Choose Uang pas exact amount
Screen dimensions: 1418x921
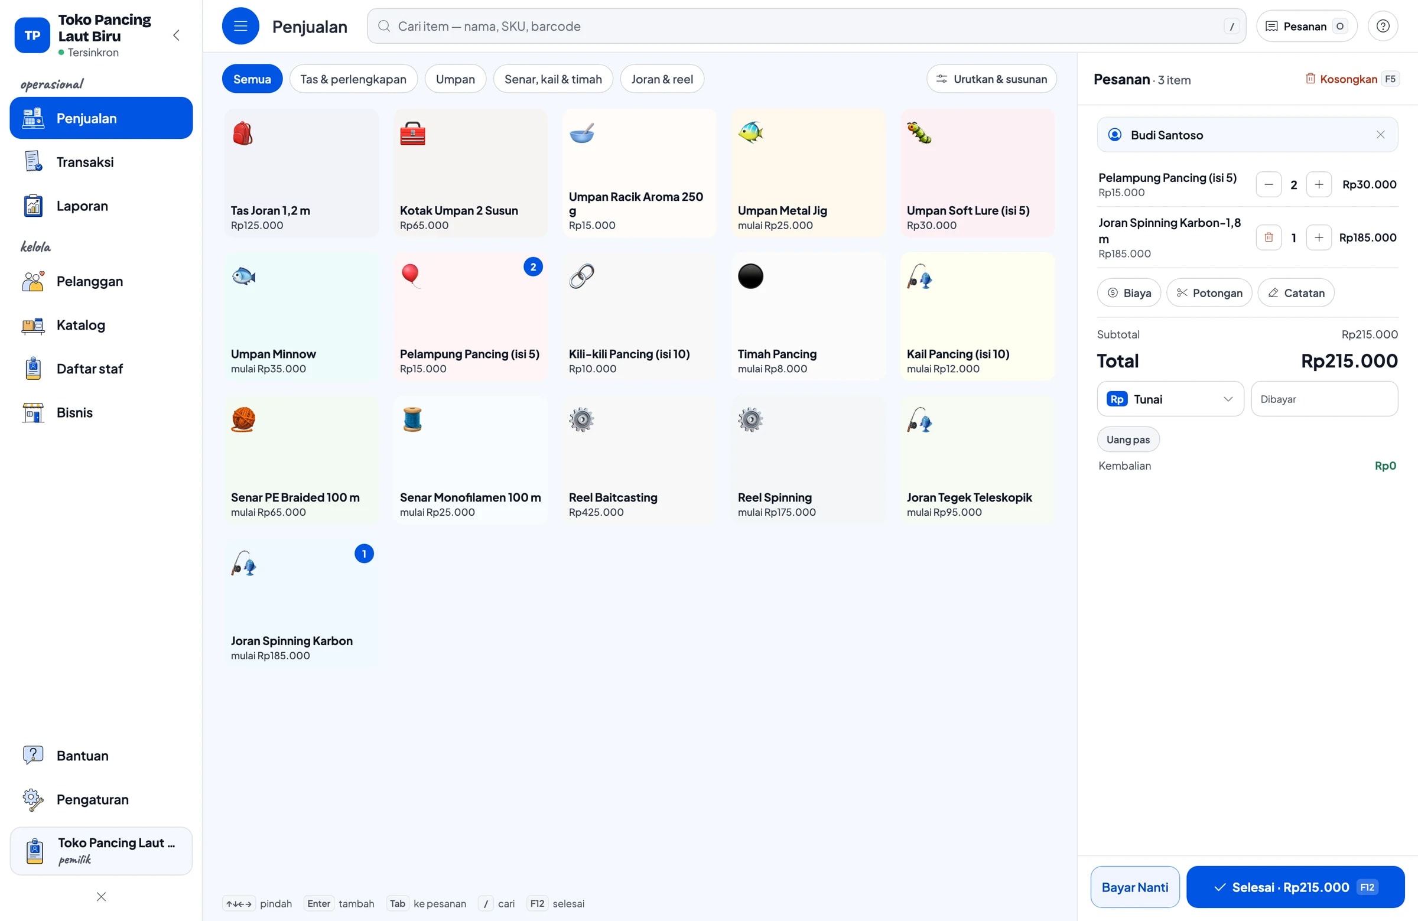pos(1128,440)
